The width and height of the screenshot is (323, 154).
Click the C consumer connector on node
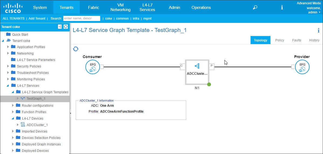click(182, 67)
